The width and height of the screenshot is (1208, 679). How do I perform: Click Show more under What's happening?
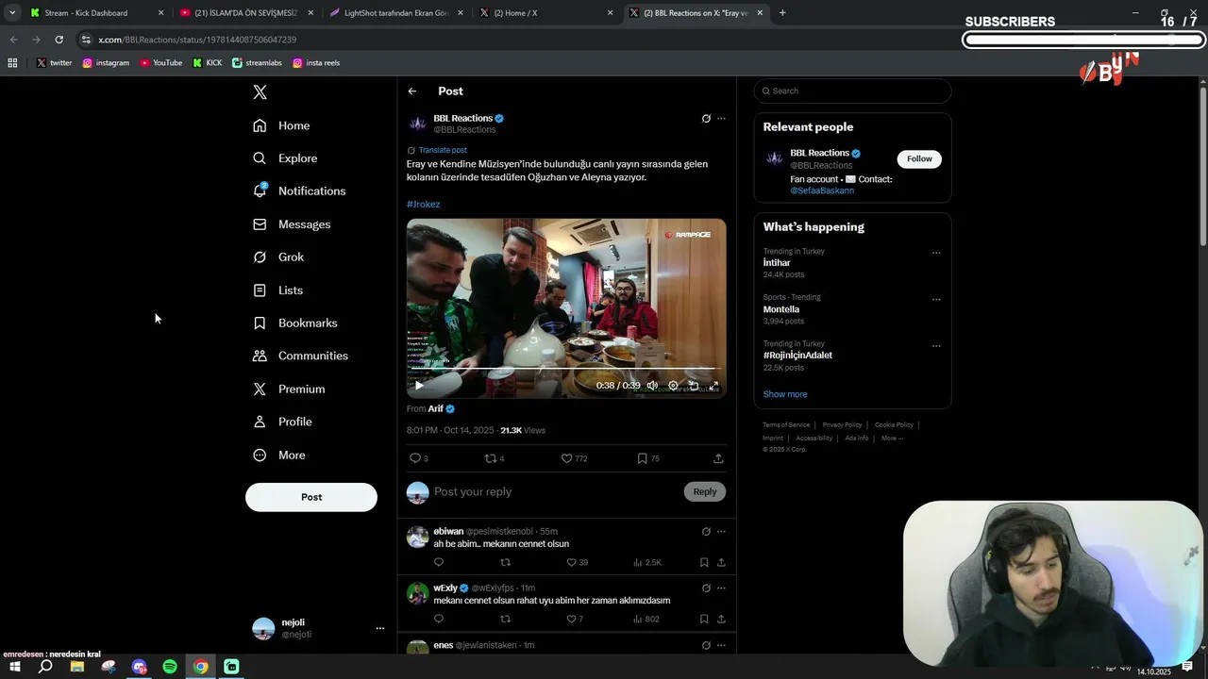[785, 394]
